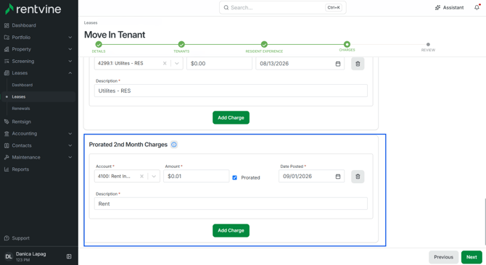486x265 pixels.
Task: Collapse the sidebar with the panel icon
Action: [69, 256]
